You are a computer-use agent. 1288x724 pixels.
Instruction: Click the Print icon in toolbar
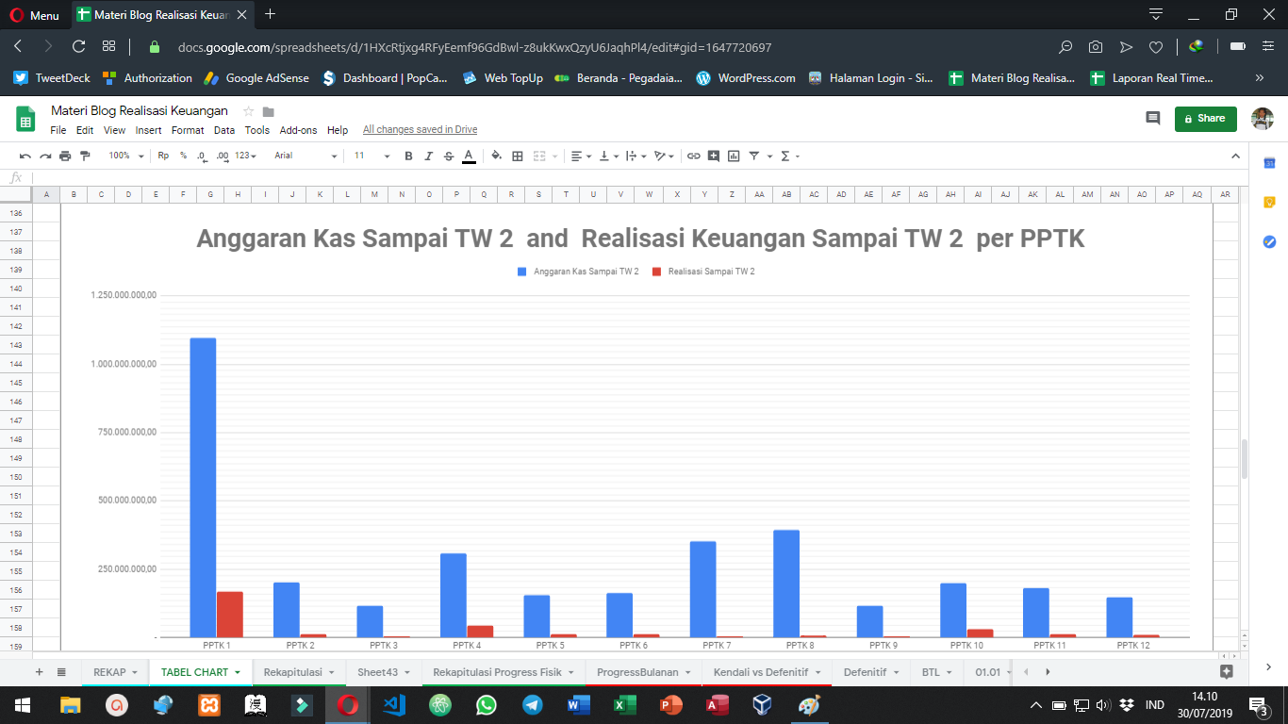[x=65, y=156]
